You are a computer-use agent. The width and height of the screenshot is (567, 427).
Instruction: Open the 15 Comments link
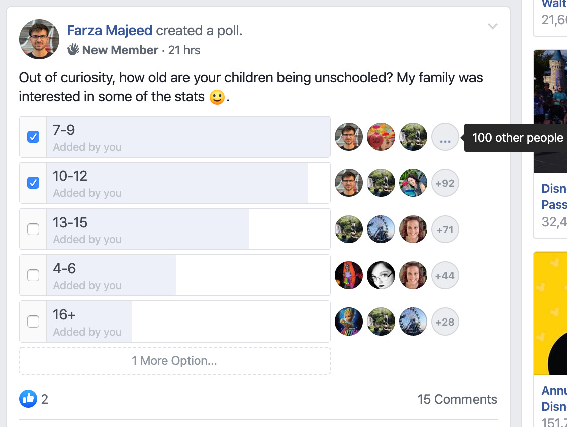pos(457,399)
